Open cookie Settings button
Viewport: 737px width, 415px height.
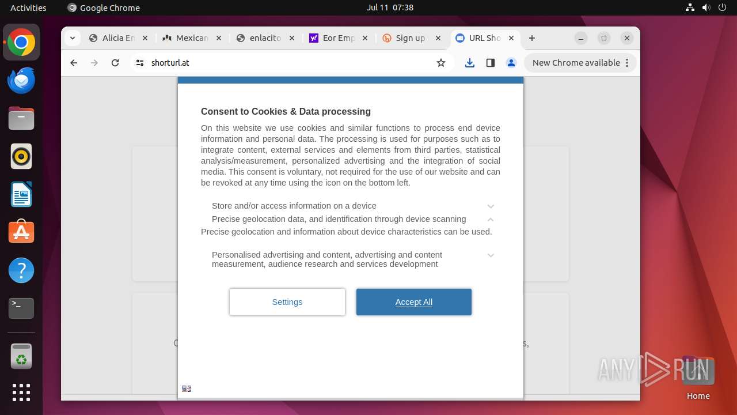[x=287, y=302]
